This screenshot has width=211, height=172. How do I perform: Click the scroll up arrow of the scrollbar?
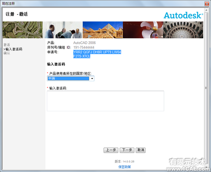point(206,10)
